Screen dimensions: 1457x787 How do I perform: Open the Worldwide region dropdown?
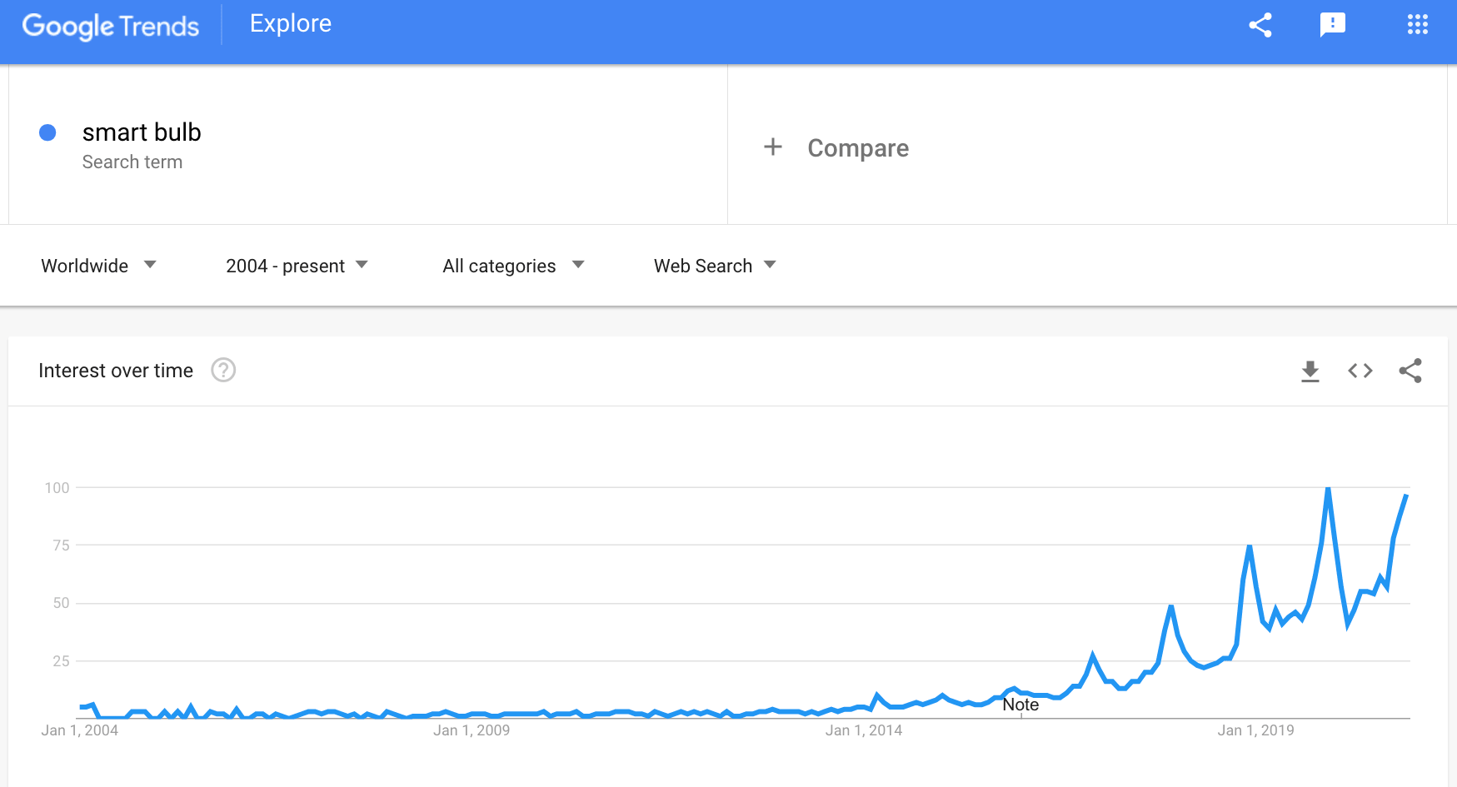click(98, 266)
